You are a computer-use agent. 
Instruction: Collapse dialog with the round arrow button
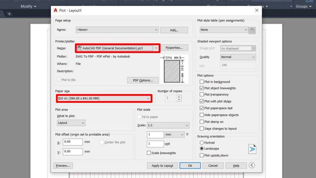[251, 165]
